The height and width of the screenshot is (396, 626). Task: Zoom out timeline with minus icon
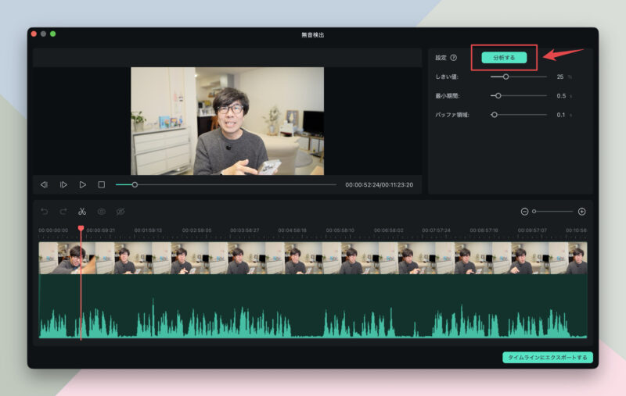(x=524, y=212)
